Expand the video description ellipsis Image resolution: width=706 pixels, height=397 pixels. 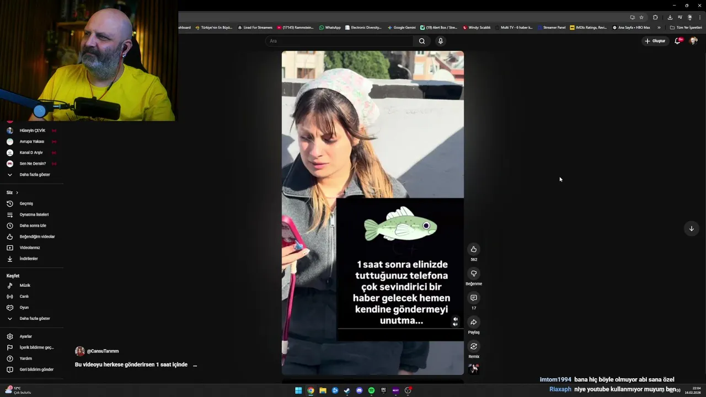point(195,365)
